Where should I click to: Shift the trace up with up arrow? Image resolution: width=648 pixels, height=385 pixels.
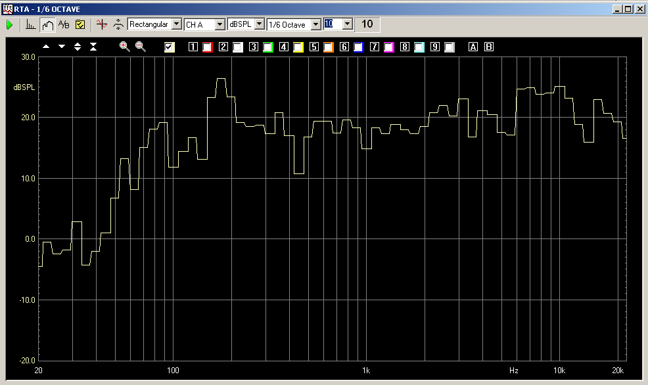[x=46, y=47]
